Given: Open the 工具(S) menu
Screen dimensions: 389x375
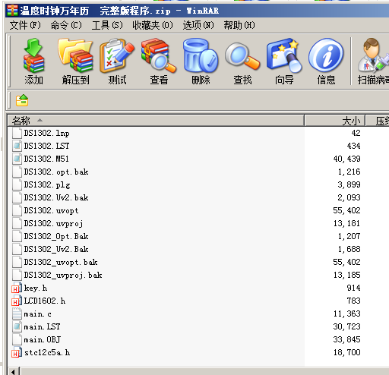Looking at the screenshot, I should 107,25.
